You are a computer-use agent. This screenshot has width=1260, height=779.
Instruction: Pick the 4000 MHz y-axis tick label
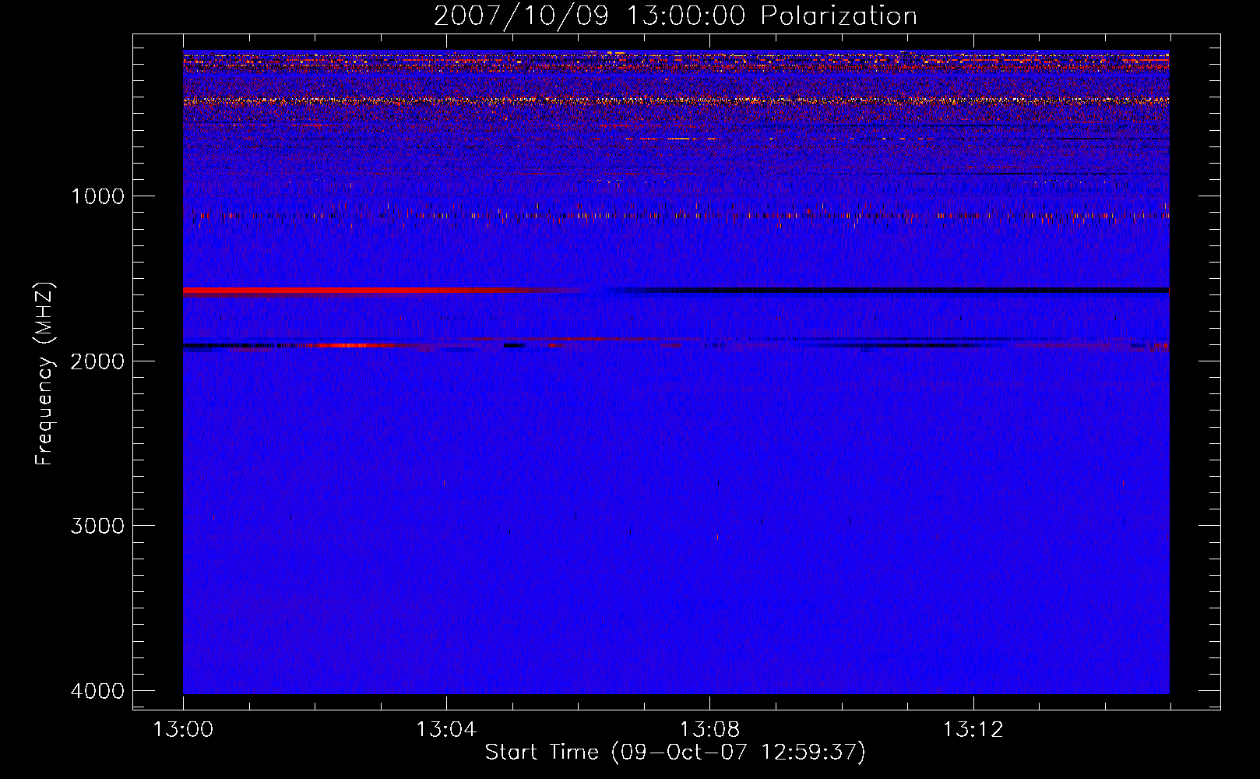point(97,691)
